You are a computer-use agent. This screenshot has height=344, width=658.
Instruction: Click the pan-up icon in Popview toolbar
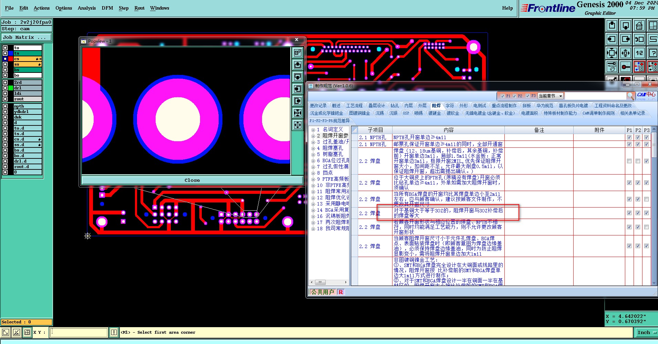(297, 65)
